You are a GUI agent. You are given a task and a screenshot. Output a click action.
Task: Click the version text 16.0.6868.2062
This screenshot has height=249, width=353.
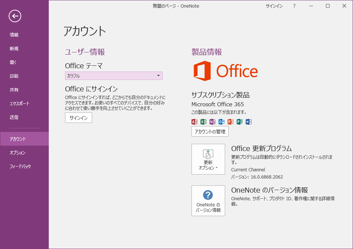(x=267, y=177)
